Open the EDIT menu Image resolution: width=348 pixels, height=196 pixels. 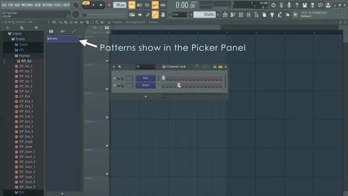(11, 5)
